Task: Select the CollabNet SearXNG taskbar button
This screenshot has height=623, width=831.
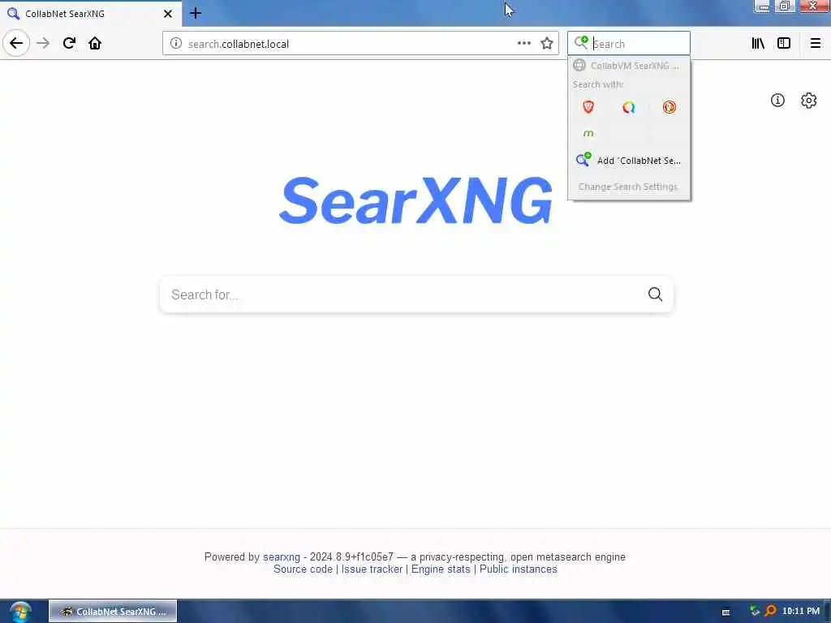Action: click(x=113, y=612)
